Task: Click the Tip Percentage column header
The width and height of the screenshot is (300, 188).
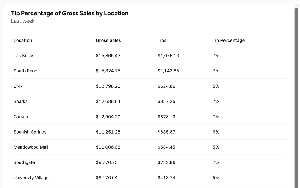Action: 229,40
